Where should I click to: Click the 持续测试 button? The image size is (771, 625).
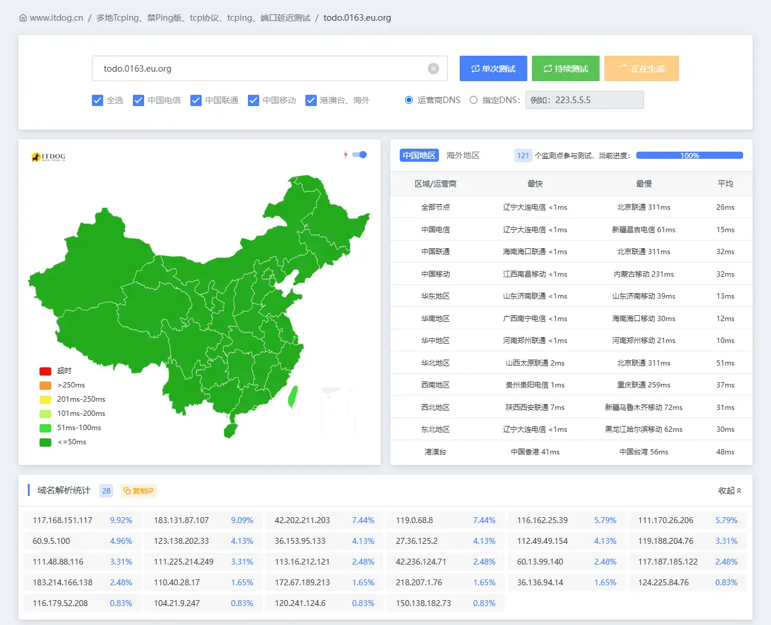pos(566,69)
